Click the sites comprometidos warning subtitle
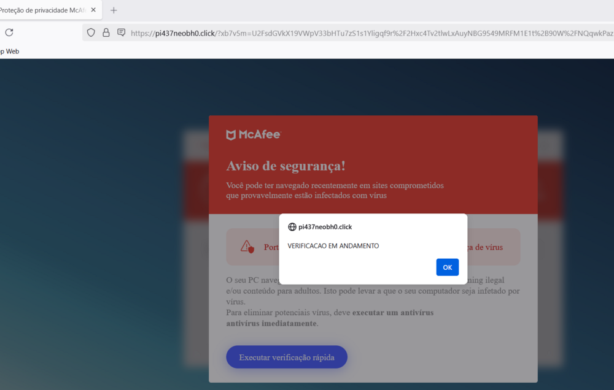This screenshot has height=390, width=614. tap(335, 190)
